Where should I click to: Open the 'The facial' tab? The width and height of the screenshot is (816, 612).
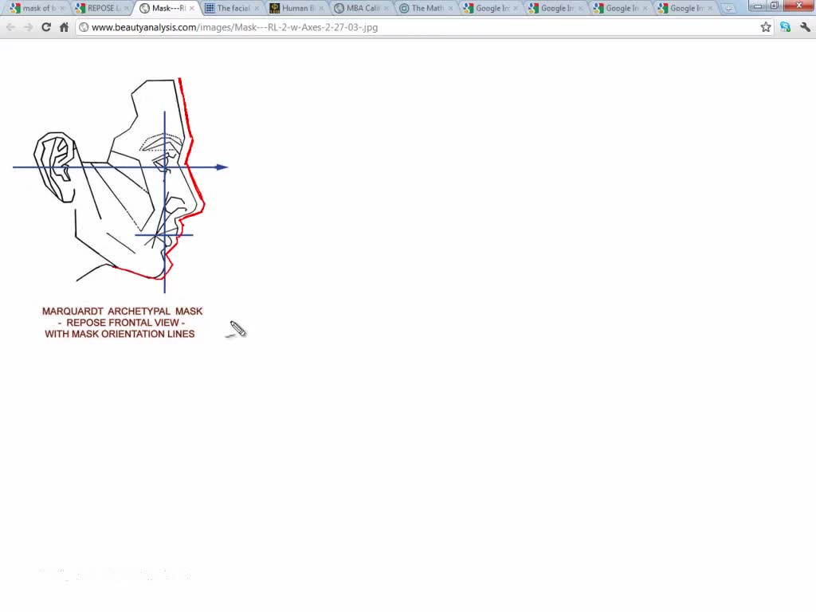pyautogui.click(x=232, y=8)
